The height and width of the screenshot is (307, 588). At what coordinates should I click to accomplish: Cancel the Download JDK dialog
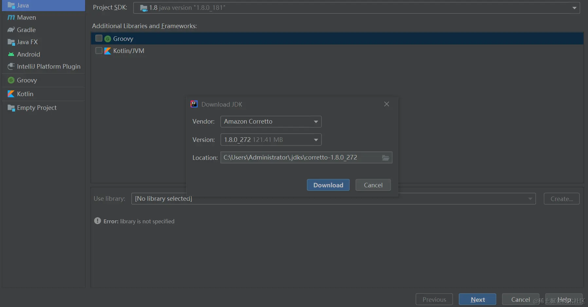coord(373,185)
